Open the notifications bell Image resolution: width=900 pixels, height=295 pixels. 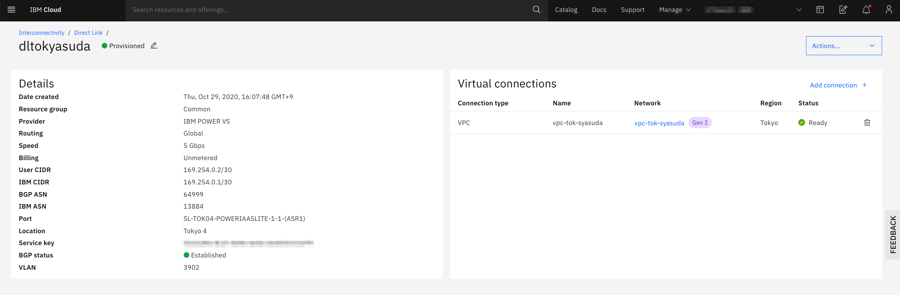(x=866, y=10)
